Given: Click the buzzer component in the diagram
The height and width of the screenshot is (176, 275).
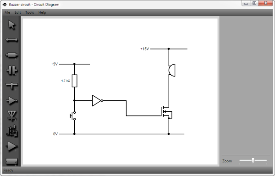Looking at the screenshot, I should [172, 70].
